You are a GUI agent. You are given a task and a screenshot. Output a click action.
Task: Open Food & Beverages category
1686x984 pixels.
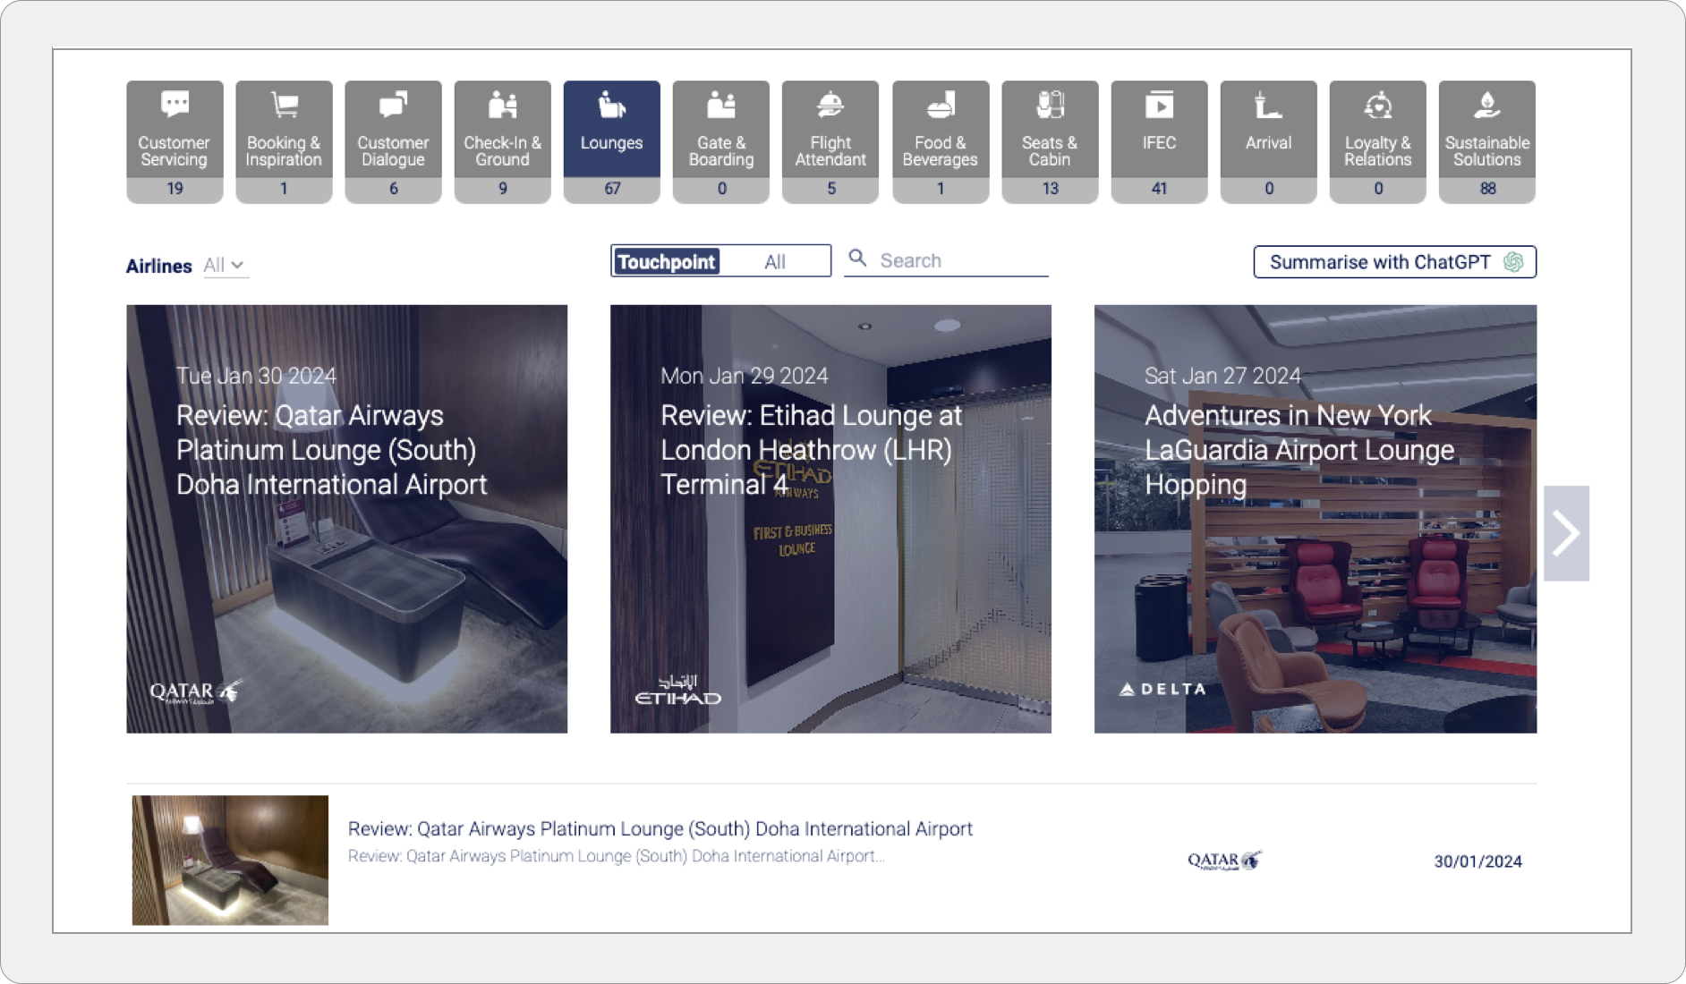point(940,141)
